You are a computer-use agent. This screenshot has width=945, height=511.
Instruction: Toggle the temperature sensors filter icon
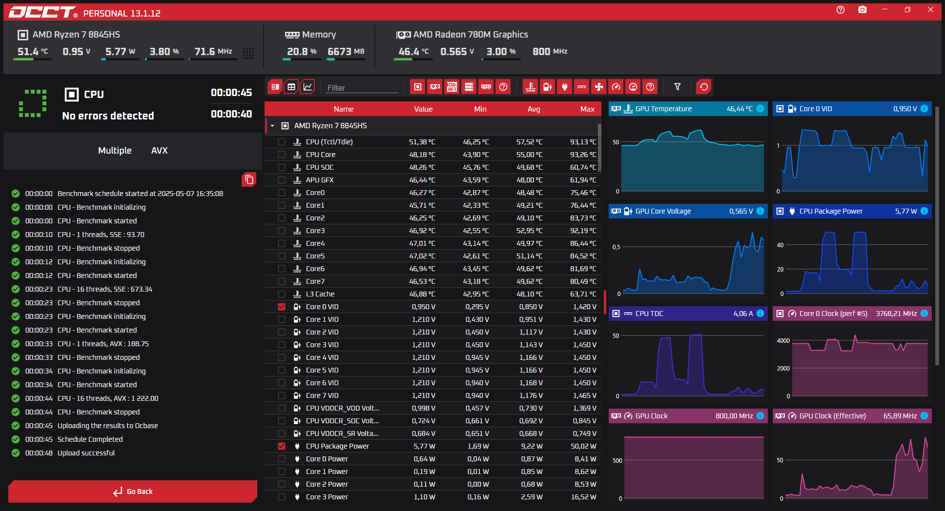click(530, 87)
